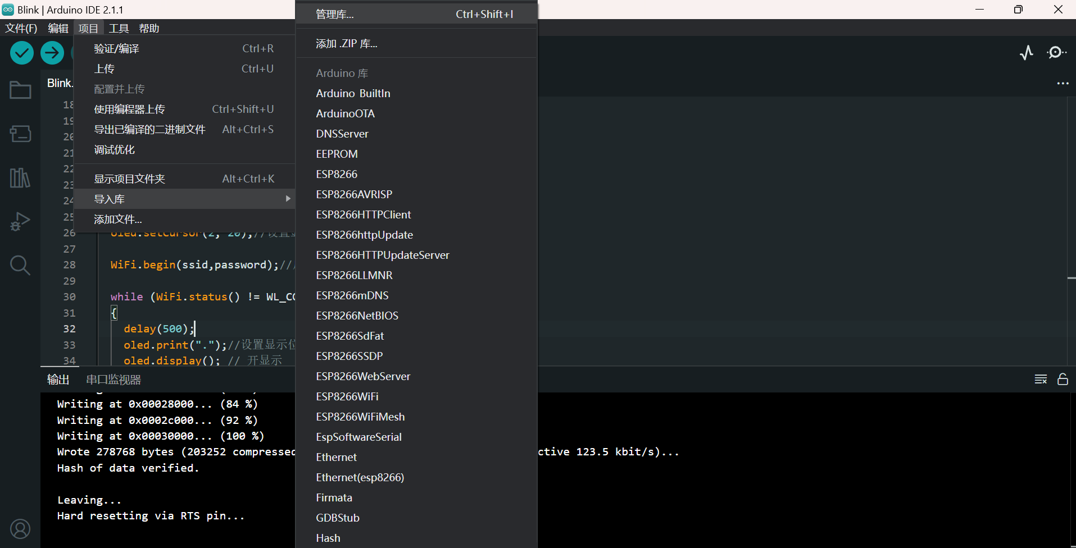The image size is (1076, 548).
Task: Import the Firmata library
Action: point(416,497)
